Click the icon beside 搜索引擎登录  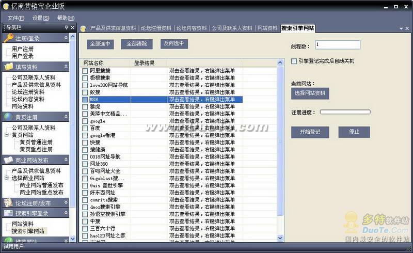pos(9,213)
